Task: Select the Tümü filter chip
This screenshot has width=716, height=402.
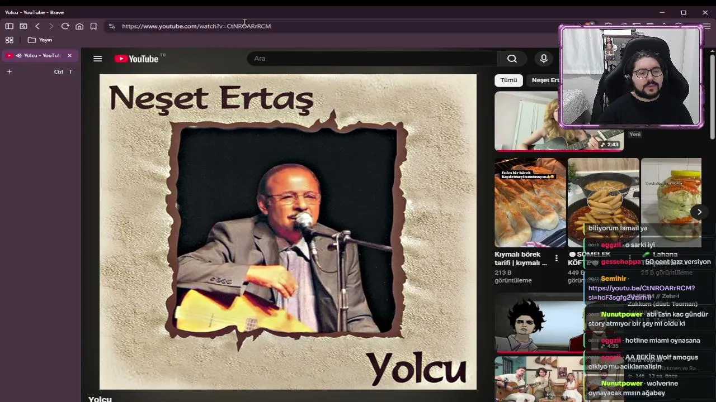Action: click(508, 80)
